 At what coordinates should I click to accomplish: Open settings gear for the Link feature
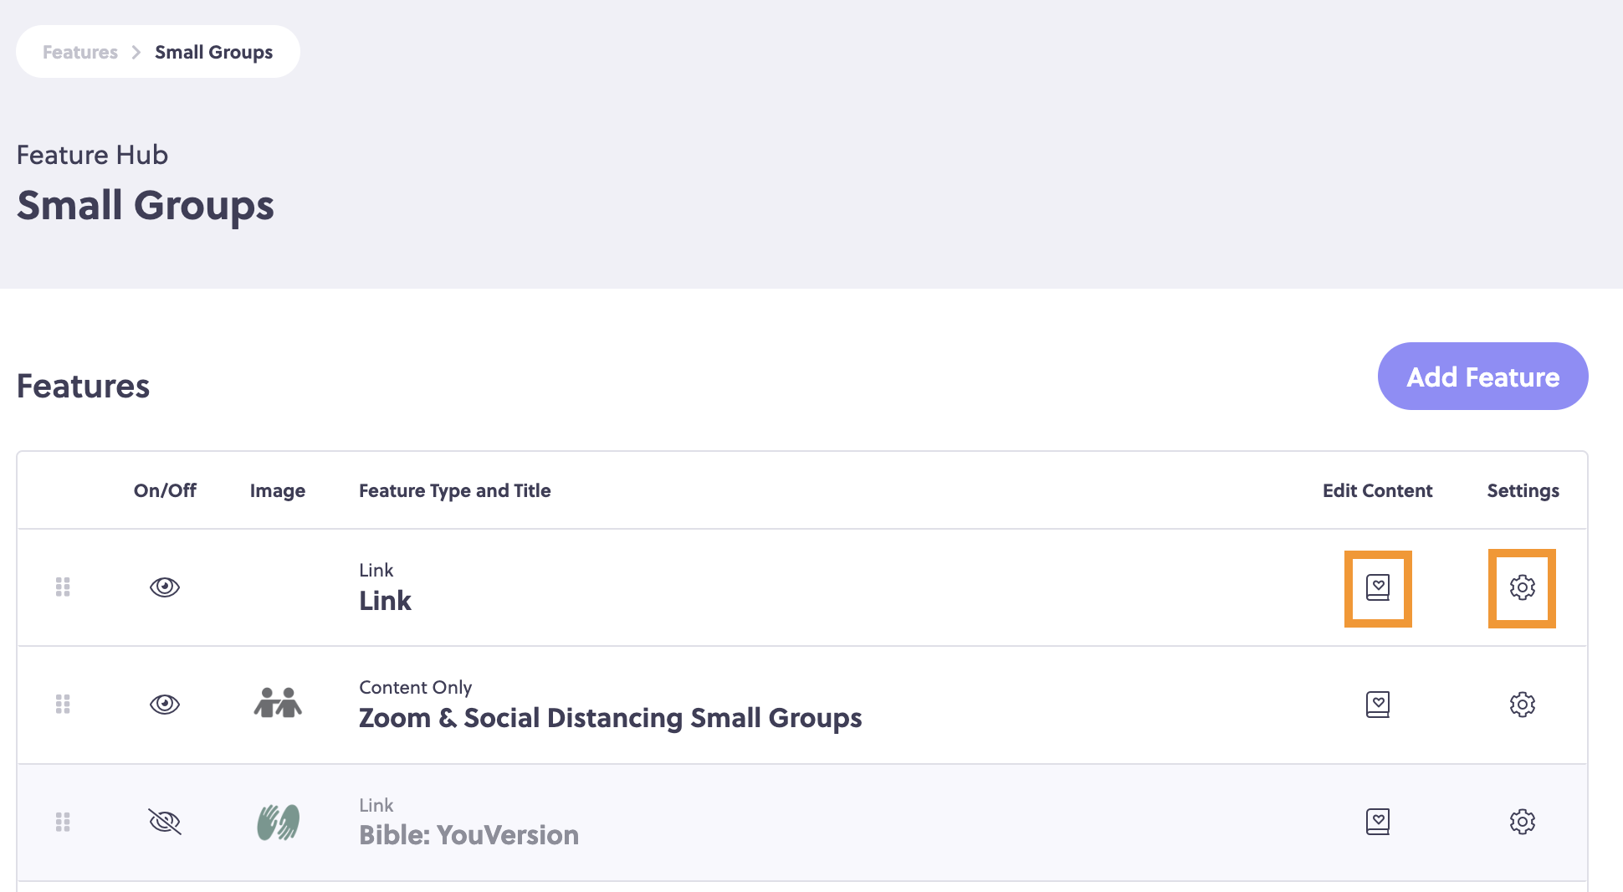click(1522, 587)
